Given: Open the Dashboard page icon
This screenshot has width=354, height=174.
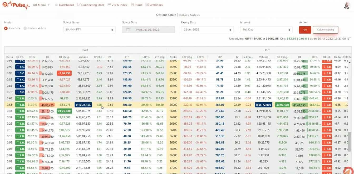Looking at the screenshot, I should click(56, 4).
